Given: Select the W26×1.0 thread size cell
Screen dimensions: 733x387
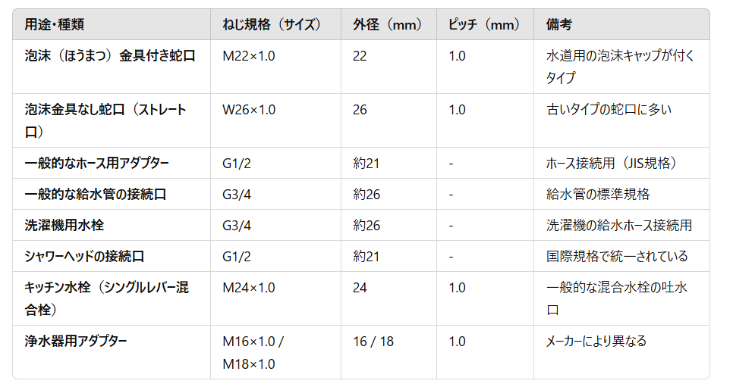Looking at the screenshot, I should (x=249, y=110).
